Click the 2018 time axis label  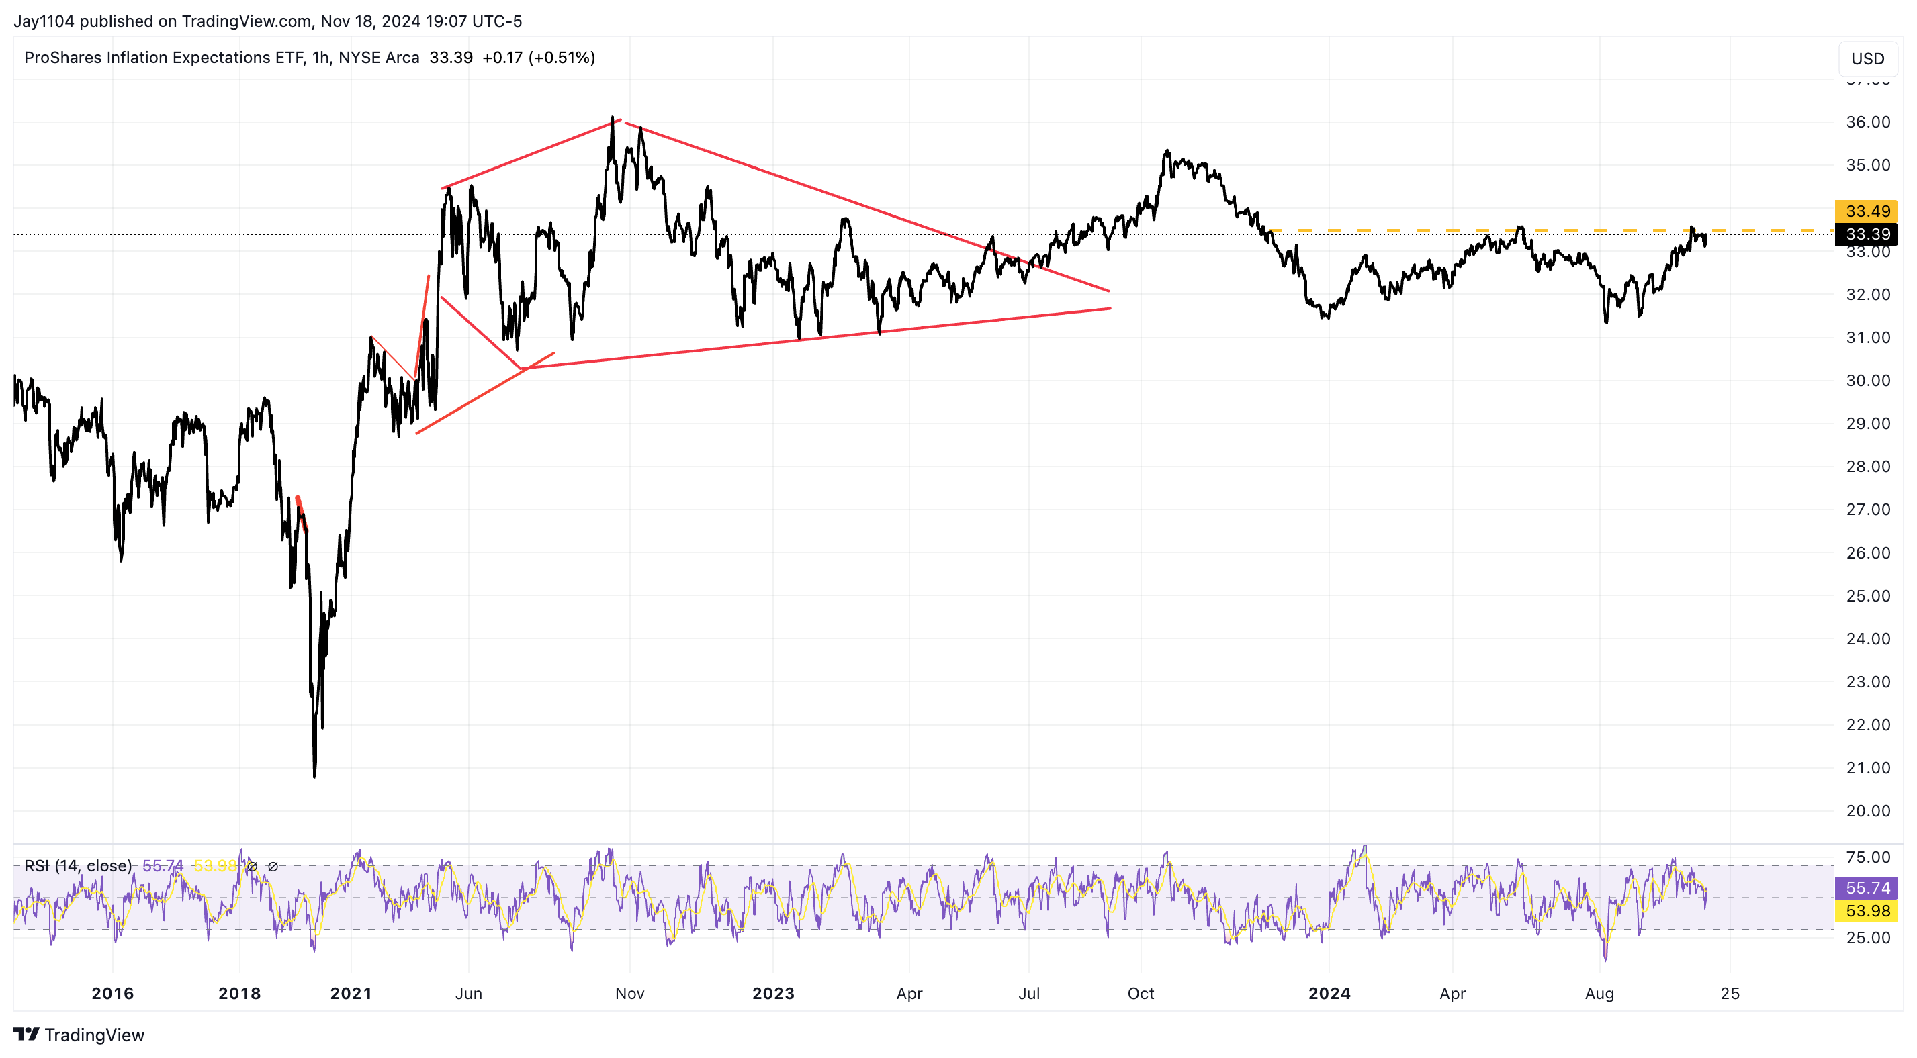240,994
